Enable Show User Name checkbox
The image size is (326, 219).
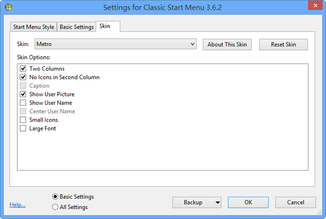tap(23, 103)
